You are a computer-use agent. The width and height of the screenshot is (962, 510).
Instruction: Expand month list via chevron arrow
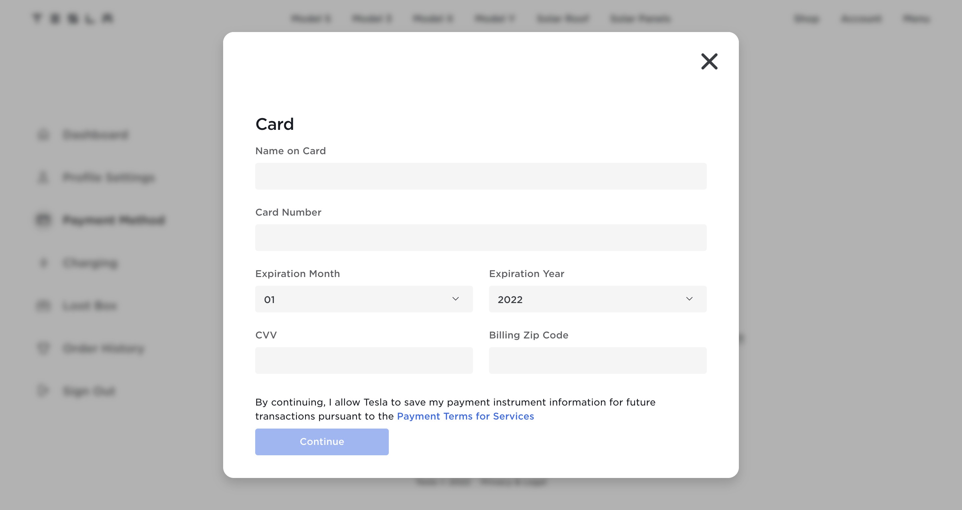[x=455, y=299]
